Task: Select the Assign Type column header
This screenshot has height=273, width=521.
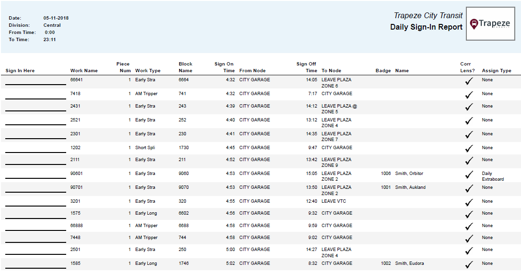Action: click(x=497, y=71)
